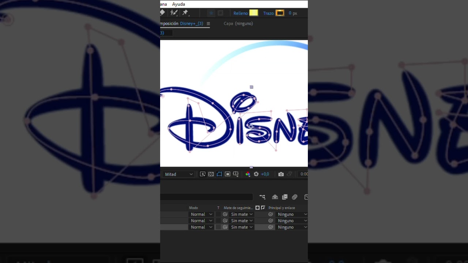Open the first layer's Ninguno parent dropdown
Viewport: 468px width, 263px height.
(x=292, y=214)
